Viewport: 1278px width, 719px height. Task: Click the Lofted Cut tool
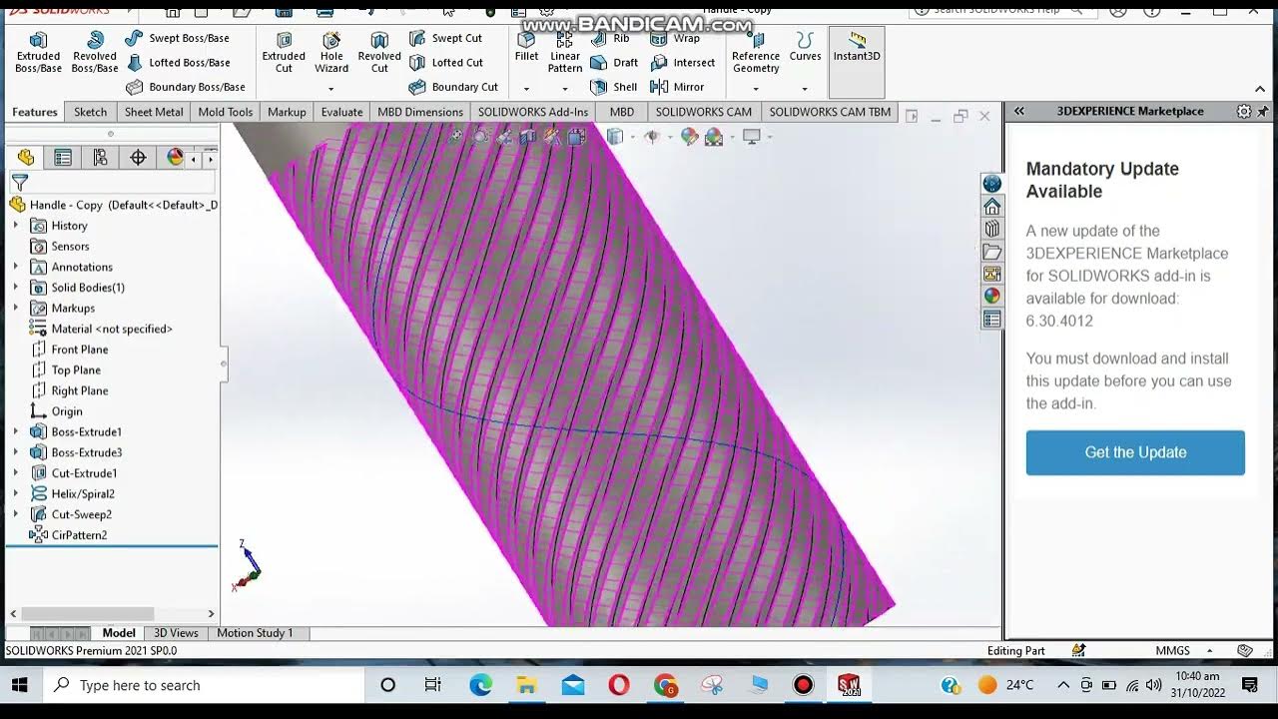445,62
